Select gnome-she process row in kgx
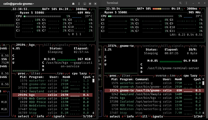The image size is (208, 120). click(52, 84)
